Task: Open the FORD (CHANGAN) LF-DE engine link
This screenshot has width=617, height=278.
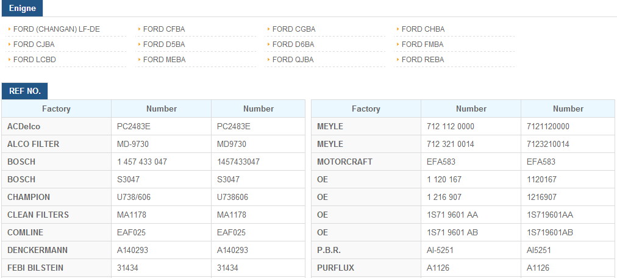Action: (56, 29)
